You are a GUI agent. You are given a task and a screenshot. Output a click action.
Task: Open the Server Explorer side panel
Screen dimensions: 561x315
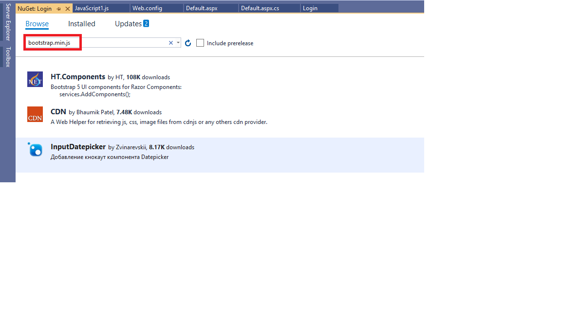click(x=8, y=22)
